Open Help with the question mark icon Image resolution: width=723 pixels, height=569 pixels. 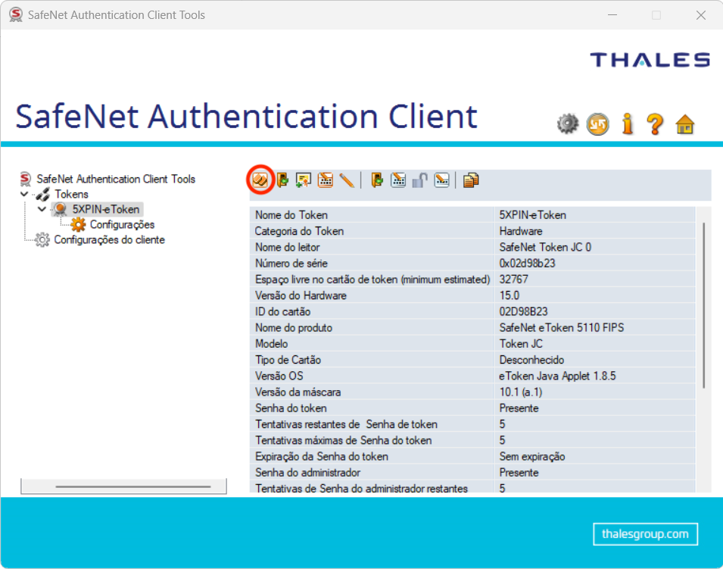coord(655,124)
